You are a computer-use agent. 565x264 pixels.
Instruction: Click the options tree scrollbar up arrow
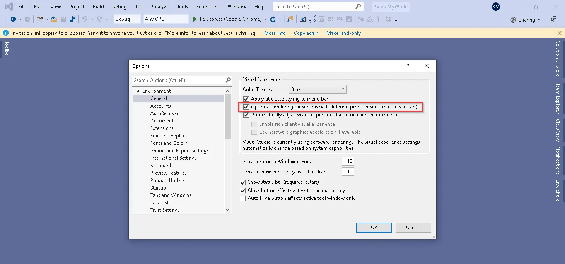[x=227, y=91]
